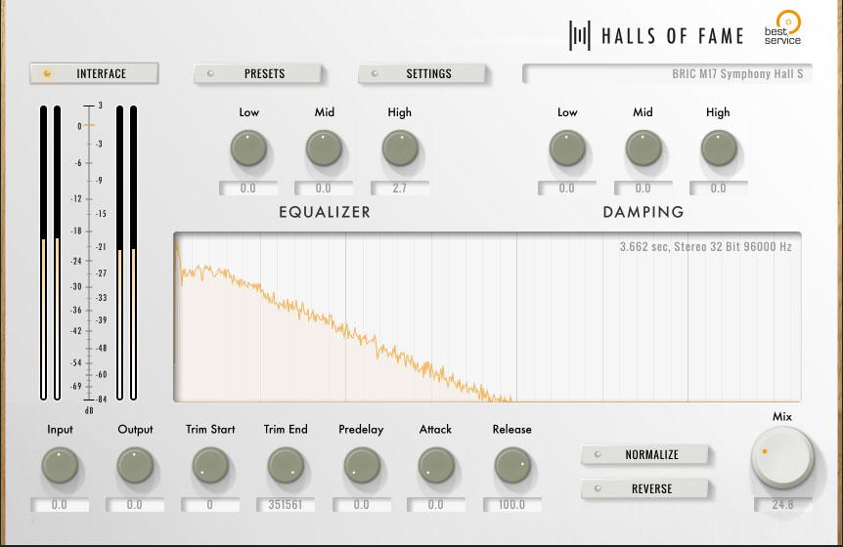This screenshot has height=547, width=843.
Task: Click the Equalizer Low knob
Action: click(248, 149)
